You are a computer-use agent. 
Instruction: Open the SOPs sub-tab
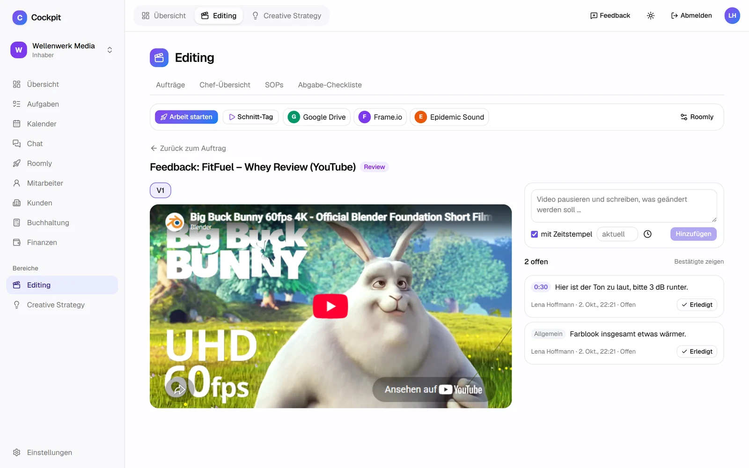(x=274, y=85)
